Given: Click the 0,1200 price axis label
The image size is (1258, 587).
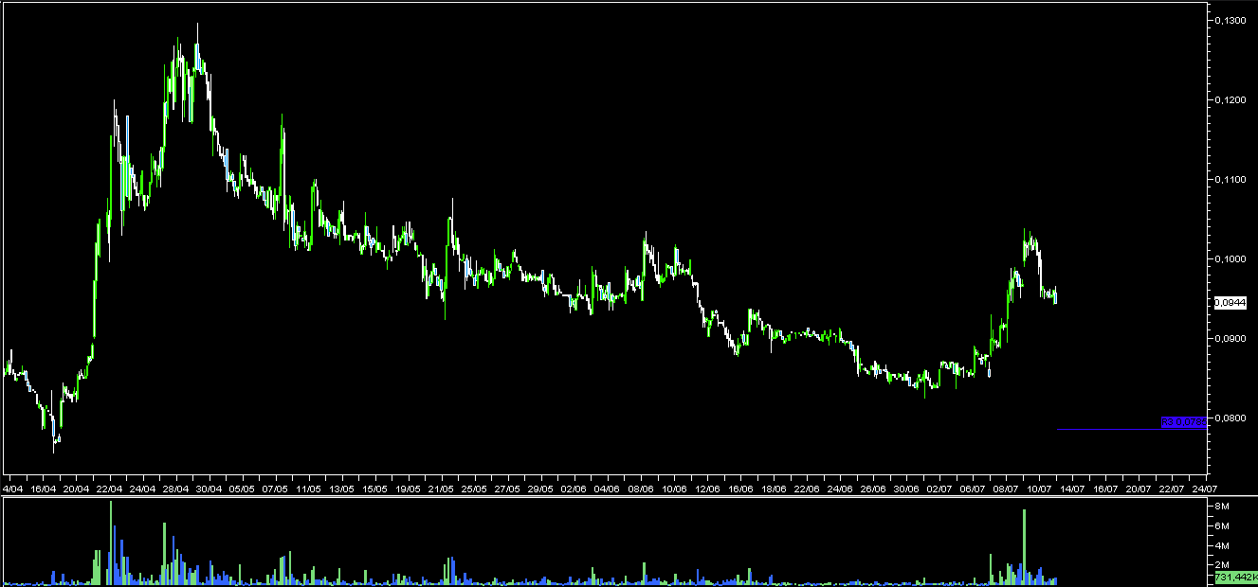Looking at the screenshot, I should [1231, 99].
